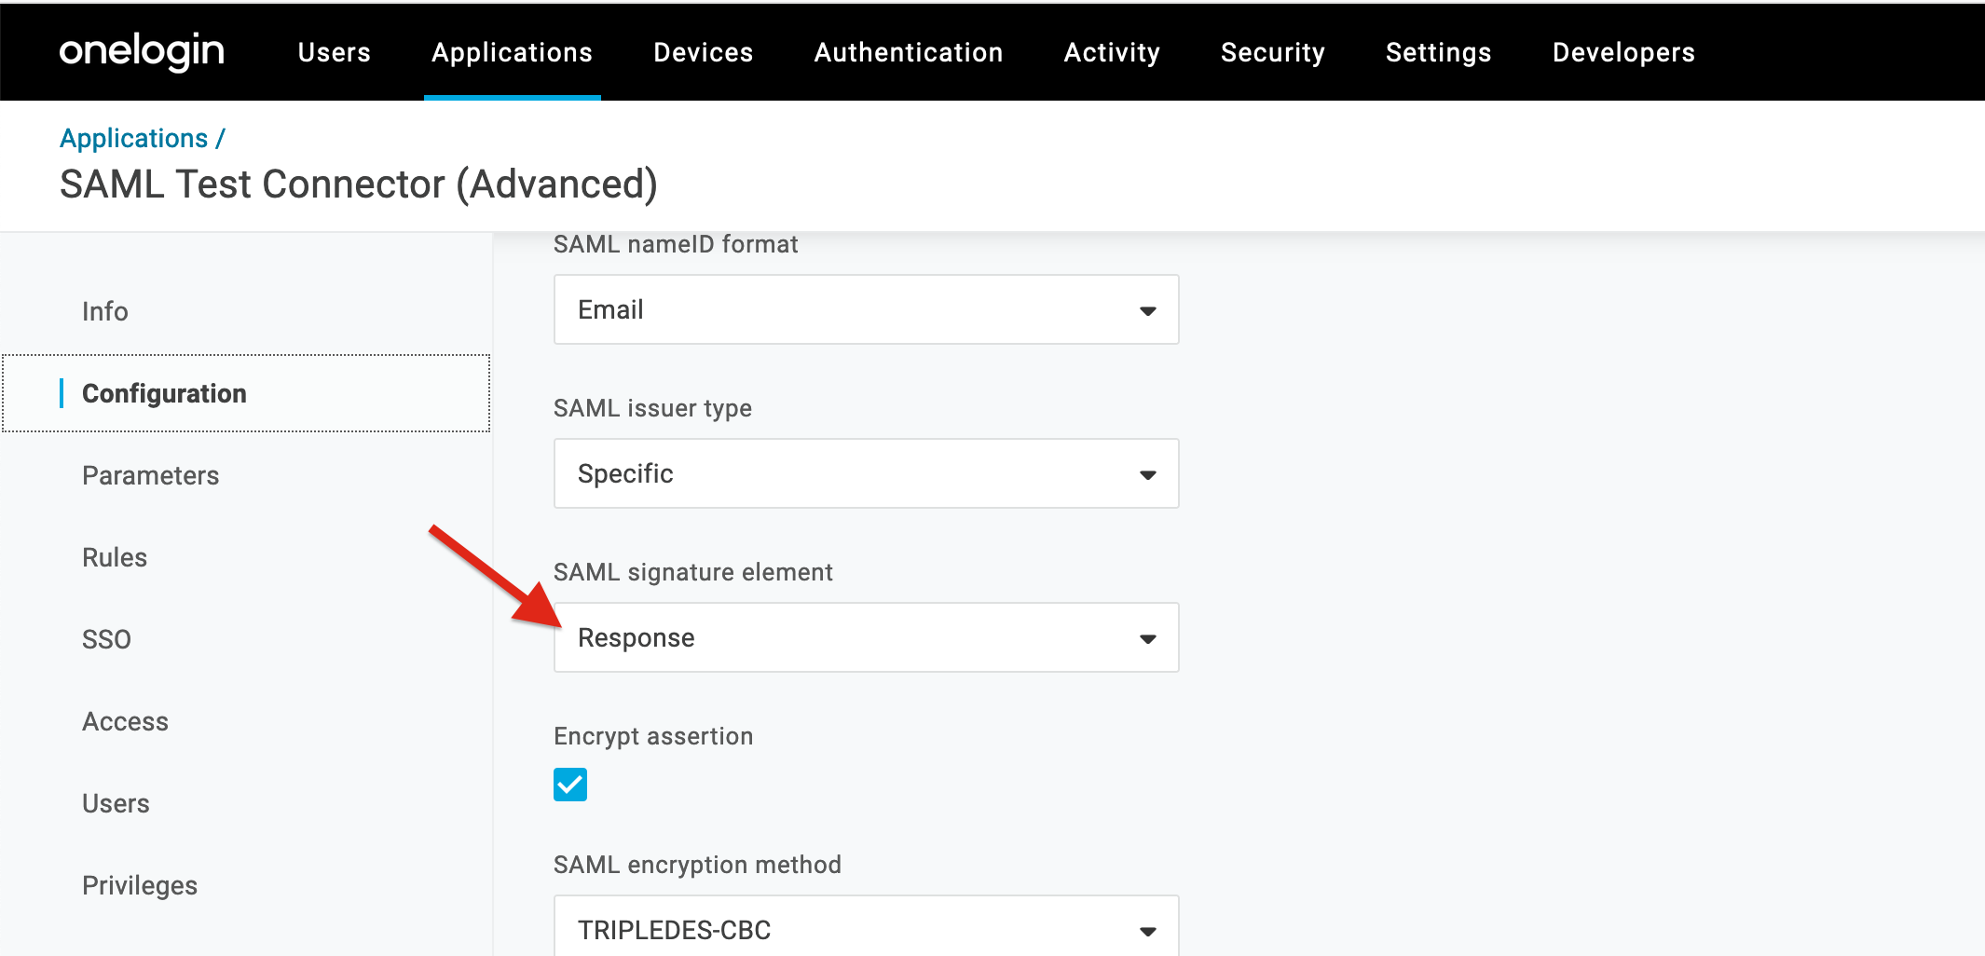
Task: Click the SAML encryption method label
Action: (x=697, y=865)
